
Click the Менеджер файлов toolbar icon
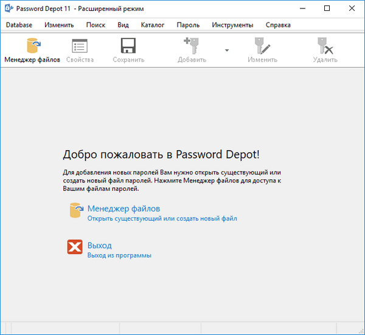point(32,46)
